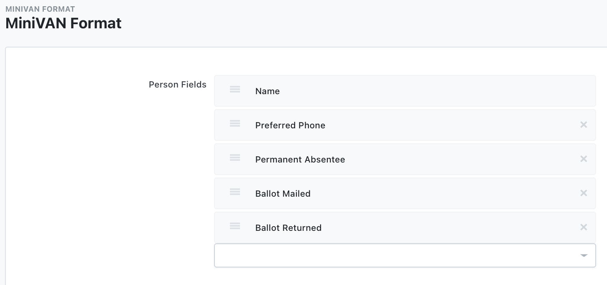This screenshot has width=607, height=285.
Task: Click the drag handle for Name field
Action: click(235, 89)
